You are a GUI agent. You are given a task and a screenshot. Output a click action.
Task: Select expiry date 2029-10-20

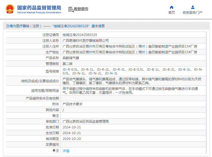click(72, 139)
